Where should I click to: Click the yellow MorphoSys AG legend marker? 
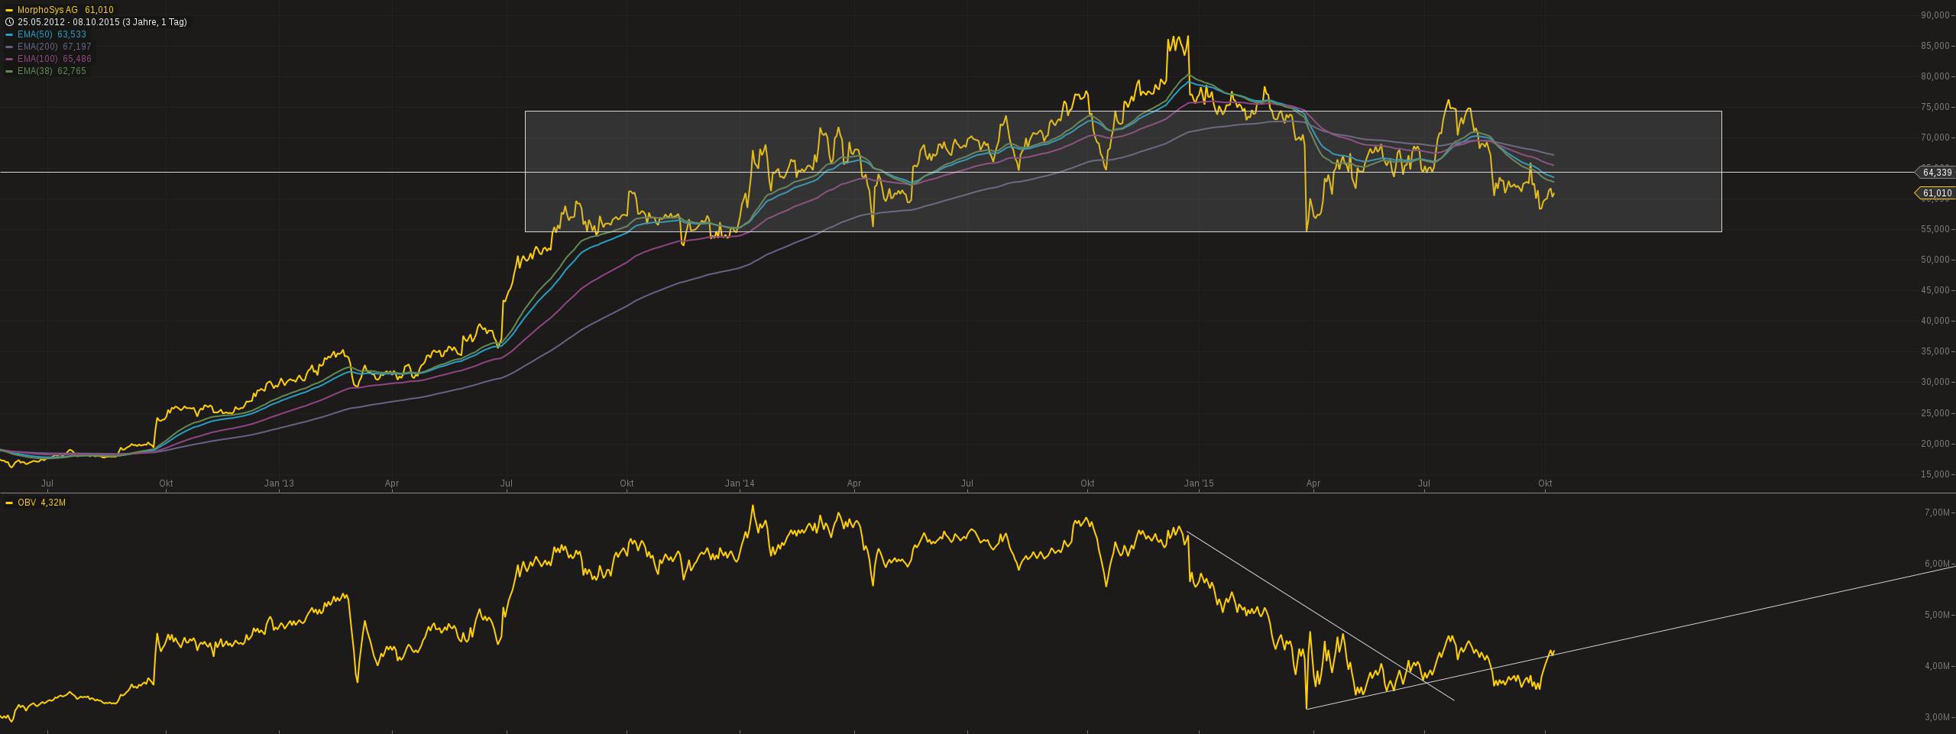(9, 10)
